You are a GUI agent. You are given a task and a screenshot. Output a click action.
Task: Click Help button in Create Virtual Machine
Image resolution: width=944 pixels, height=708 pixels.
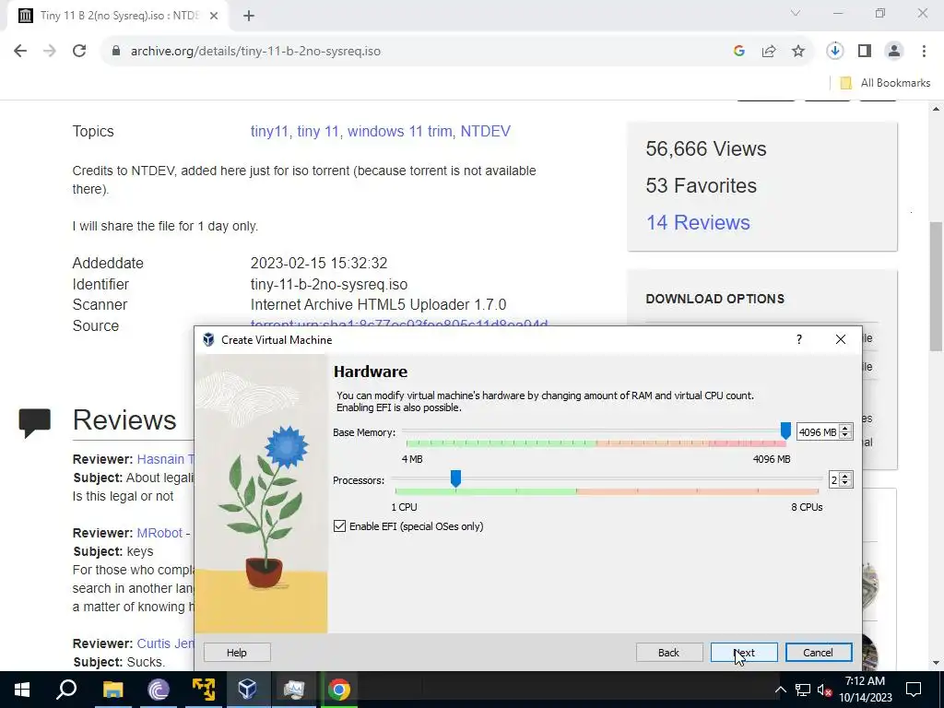pyautogui.click(x=237, y=653)
